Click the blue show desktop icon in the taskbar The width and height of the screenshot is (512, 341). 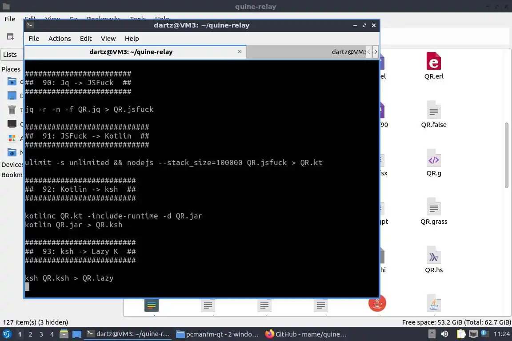coord(77,334)
